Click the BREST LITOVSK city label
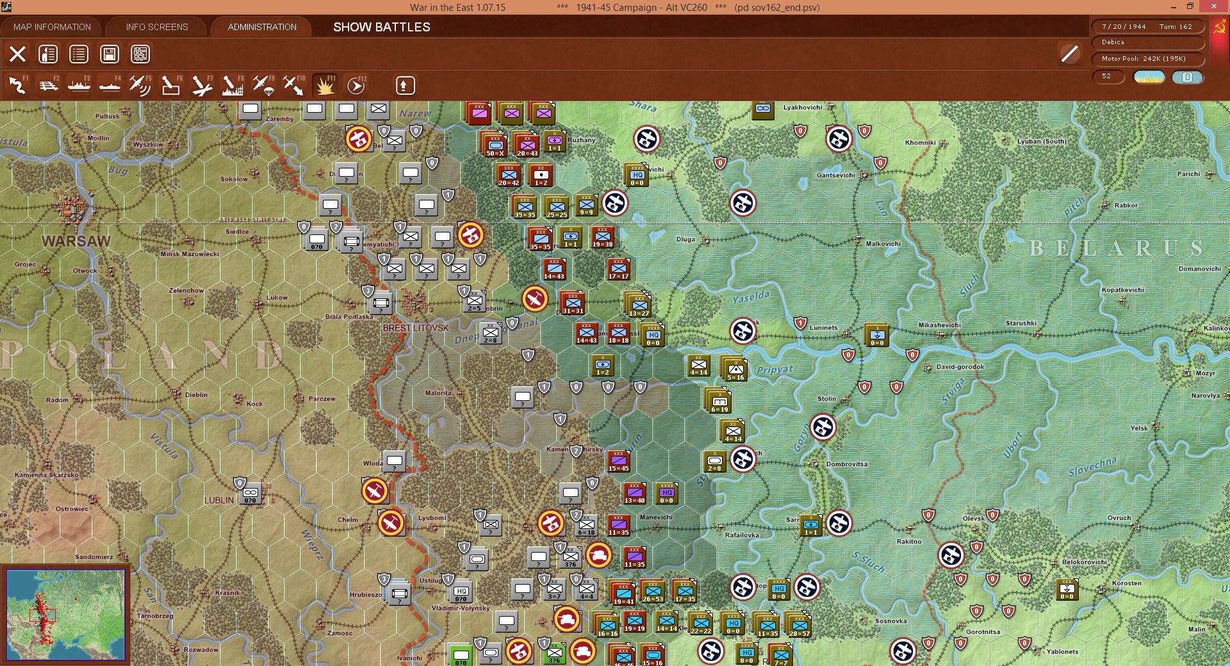 [x=416, y=328]
